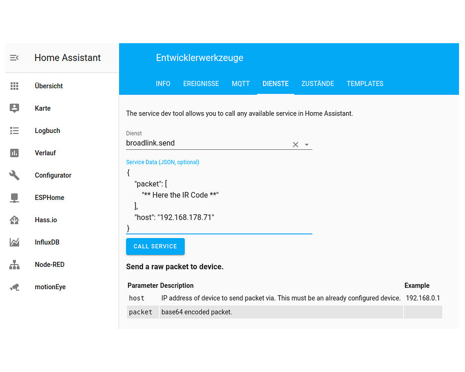The image size is (465, 372).
Task: Click the ESPHome device icon
Action: pyautogui.click(x=14, y=198)
